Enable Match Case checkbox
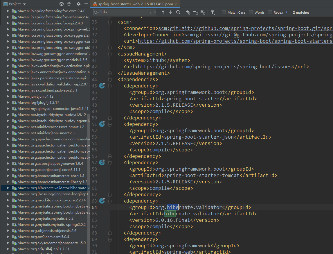Image resolution: width=333 pixels, height=254 pixels. [x=224, y=12]
